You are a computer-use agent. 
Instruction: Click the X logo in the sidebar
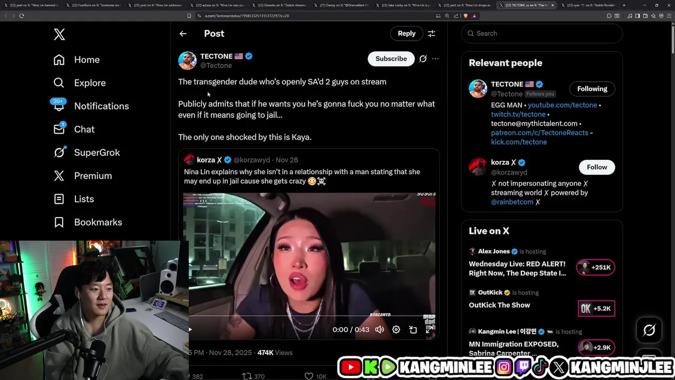[x=59, y=35]
